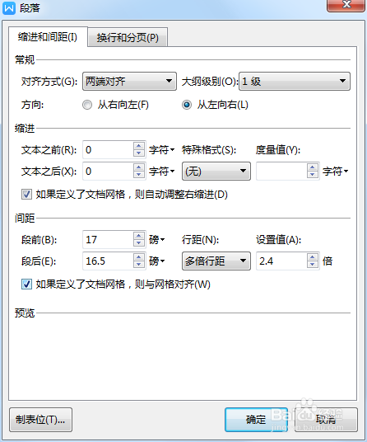Decrease 文本之后 value with down arrow
This screenshot has width=367, height=442.
[x=139, y=175]
